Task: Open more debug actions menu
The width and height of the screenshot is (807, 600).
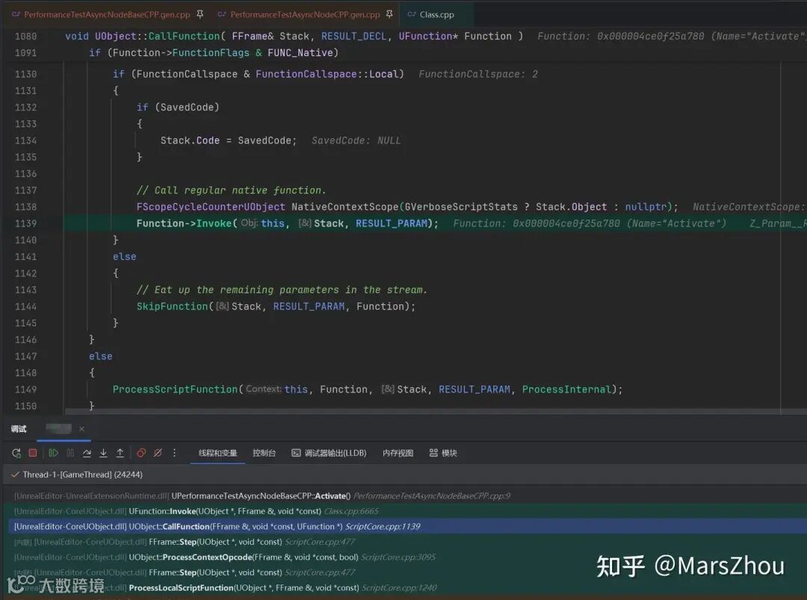Action: tap(174, 453)
